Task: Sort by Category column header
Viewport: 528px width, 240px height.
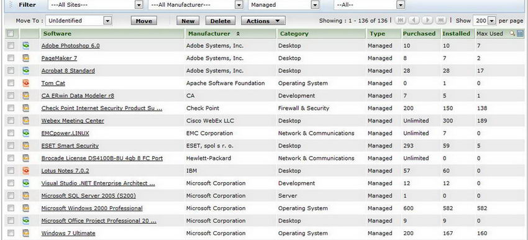Action: 294,34
